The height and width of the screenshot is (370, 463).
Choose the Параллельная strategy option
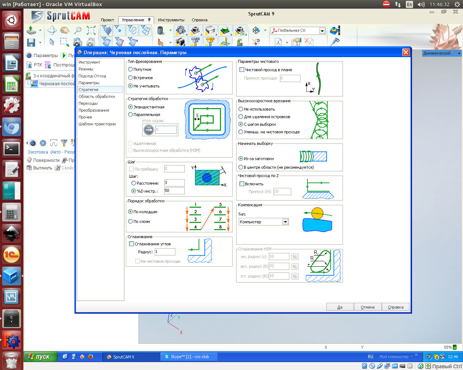(x=131, y=115)
